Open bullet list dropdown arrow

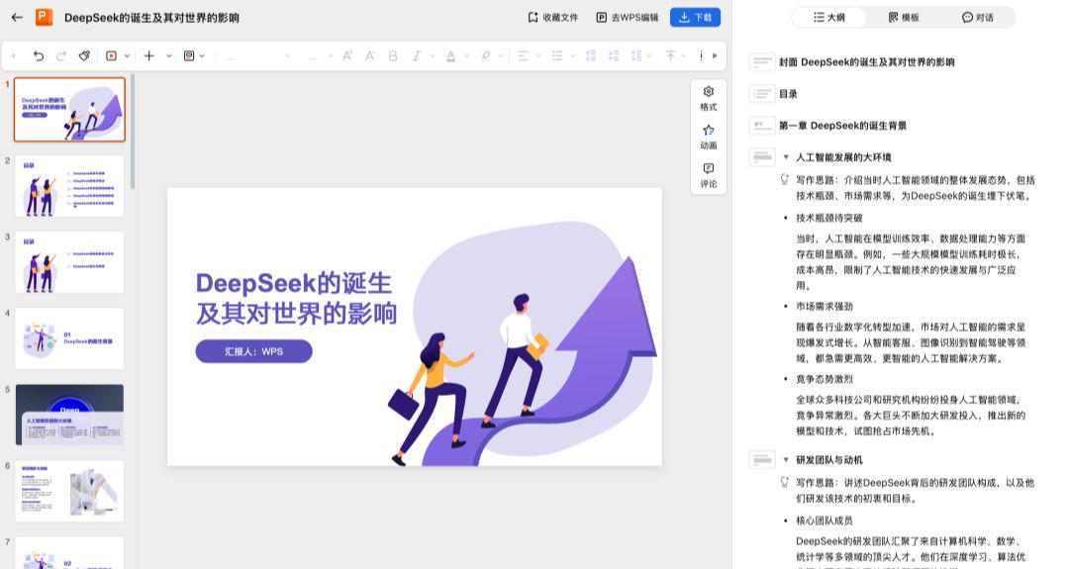pos(573,55)
